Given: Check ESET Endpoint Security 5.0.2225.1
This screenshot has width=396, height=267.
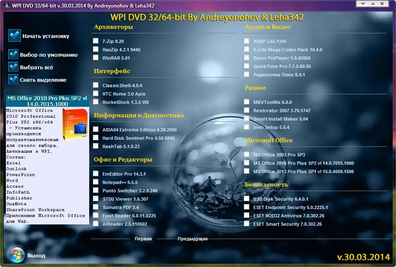Looking at the screenshot, I should point(247,207).
